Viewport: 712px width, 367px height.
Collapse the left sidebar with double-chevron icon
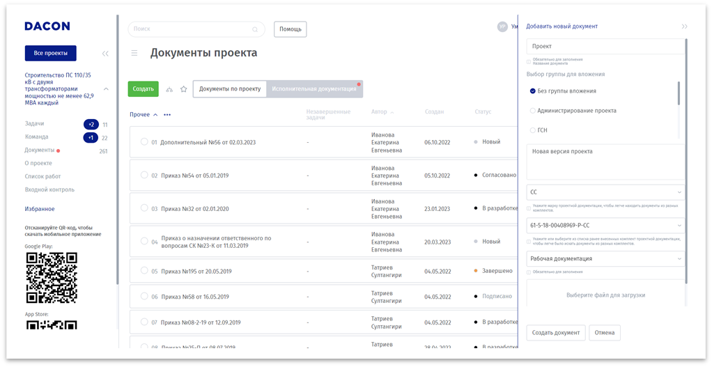tap(105, 54)
